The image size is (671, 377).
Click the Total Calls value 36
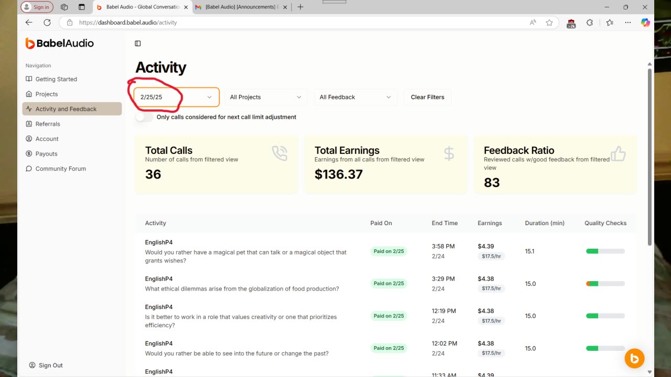click(153, 174)
